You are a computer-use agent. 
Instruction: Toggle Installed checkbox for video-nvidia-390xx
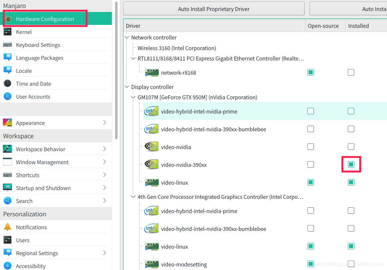351,164
